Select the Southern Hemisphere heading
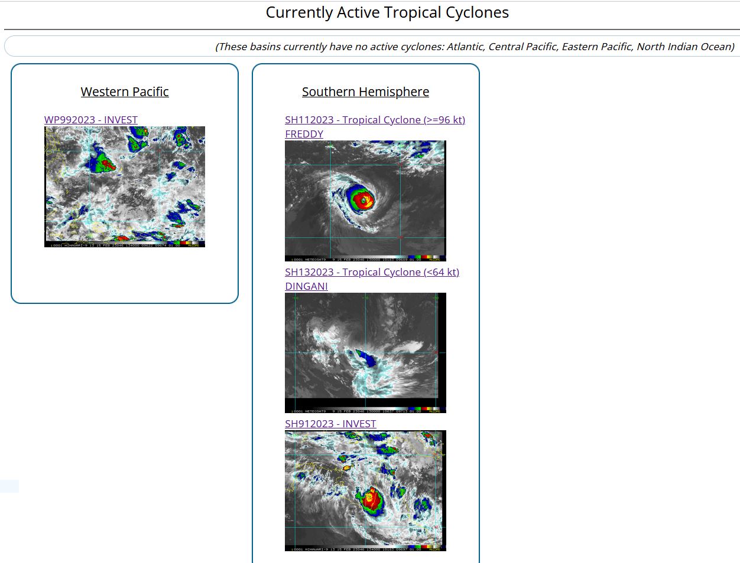This screenshot has height=563, width=740. [365, 92]
